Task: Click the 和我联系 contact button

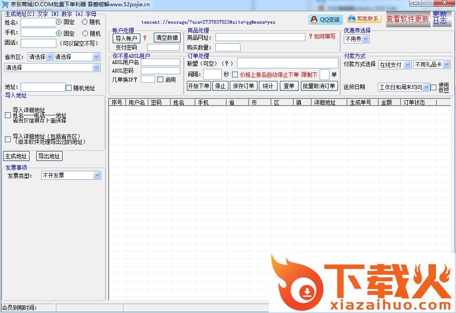Action: 364,19
